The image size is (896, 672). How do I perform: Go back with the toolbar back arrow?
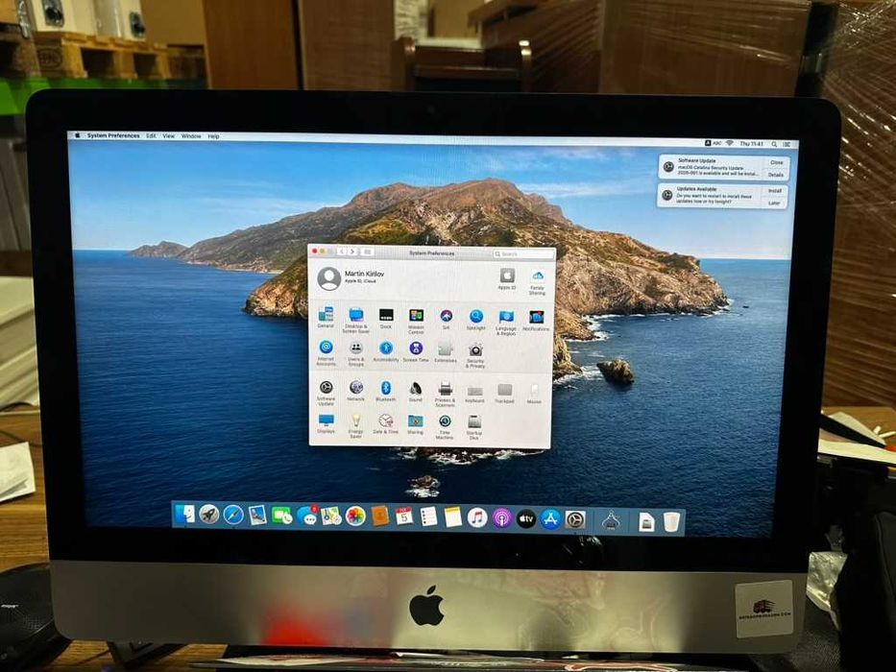pyautogui.click(x=342, y=252)
